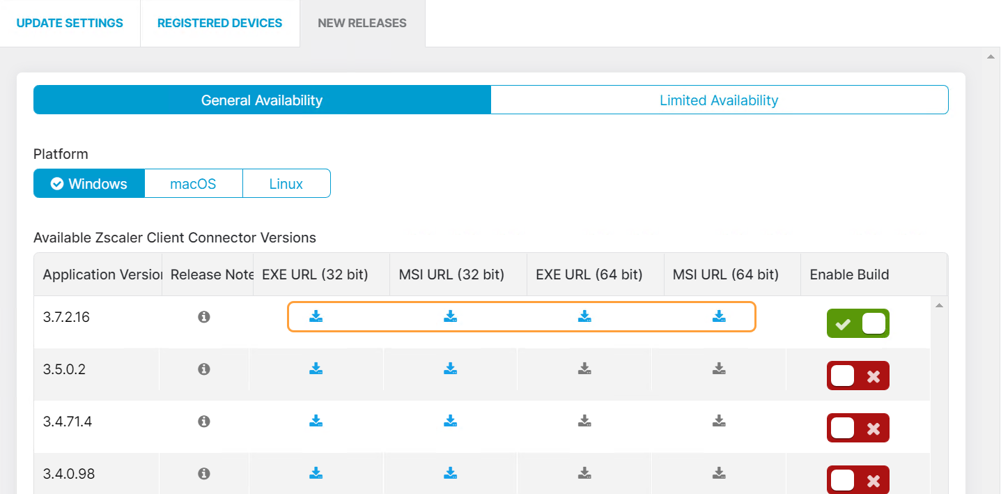Select the Linux platform filter

[286, 183]
